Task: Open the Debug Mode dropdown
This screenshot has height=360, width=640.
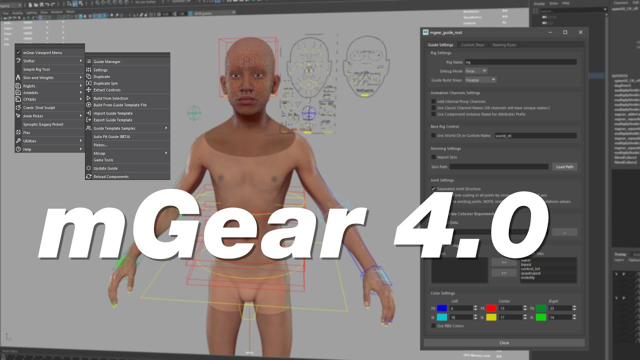Action: (476, 71)
